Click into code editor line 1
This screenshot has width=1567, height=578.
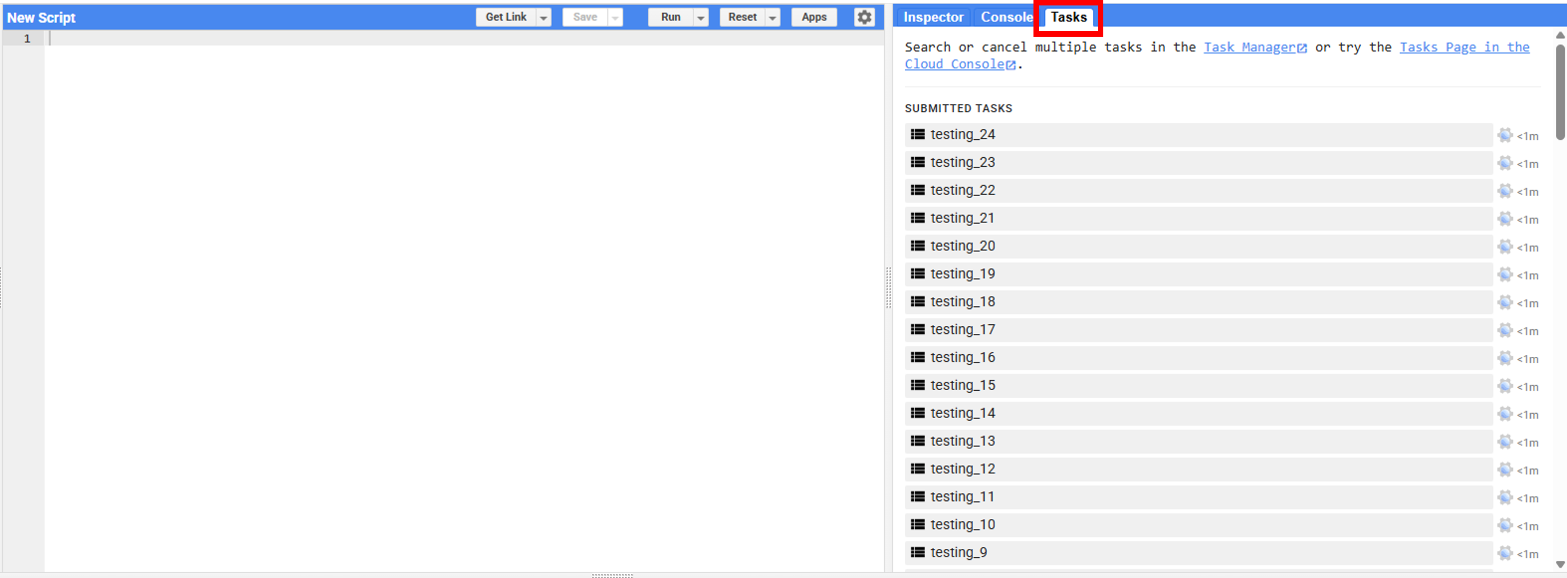(464, 38)
